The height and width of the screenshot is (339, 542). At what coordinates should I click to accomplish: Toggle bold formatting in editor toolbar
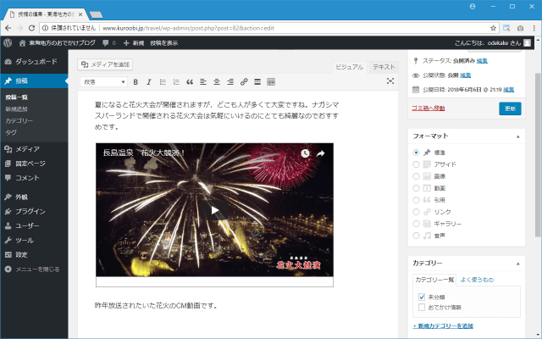pyautogui.click(x=136, y=82)
